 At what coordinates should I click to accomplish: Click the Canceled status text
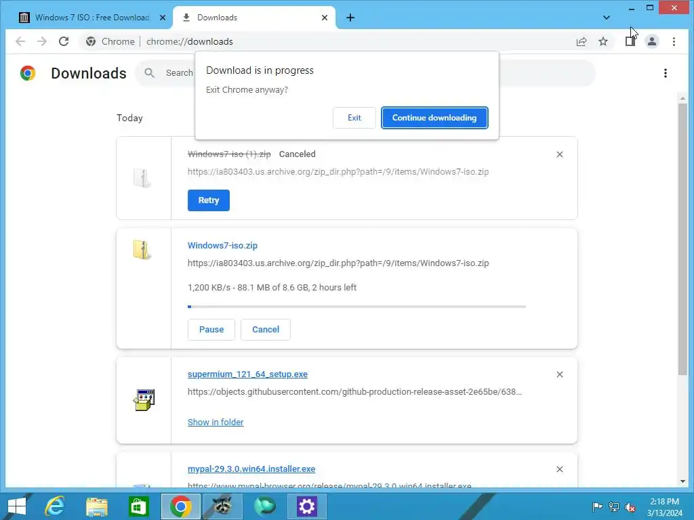pos(297,154)
